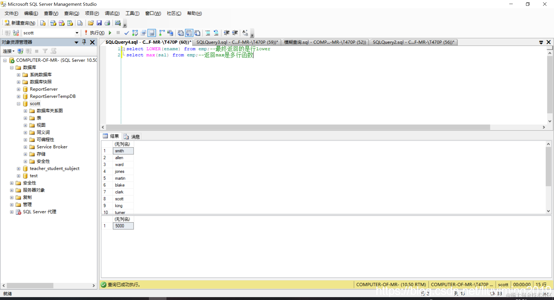Collapse the scott database node
Image resolution: width=554 pixels, height=300 pixels.
pos(18,104)
